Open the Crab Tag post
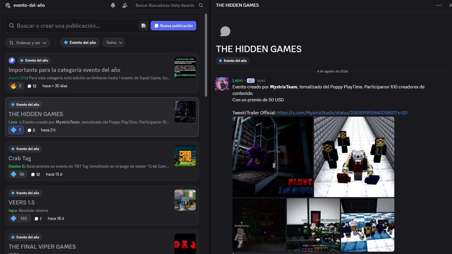This screenshot has height=254, width=452. click(x=102, y=161)
